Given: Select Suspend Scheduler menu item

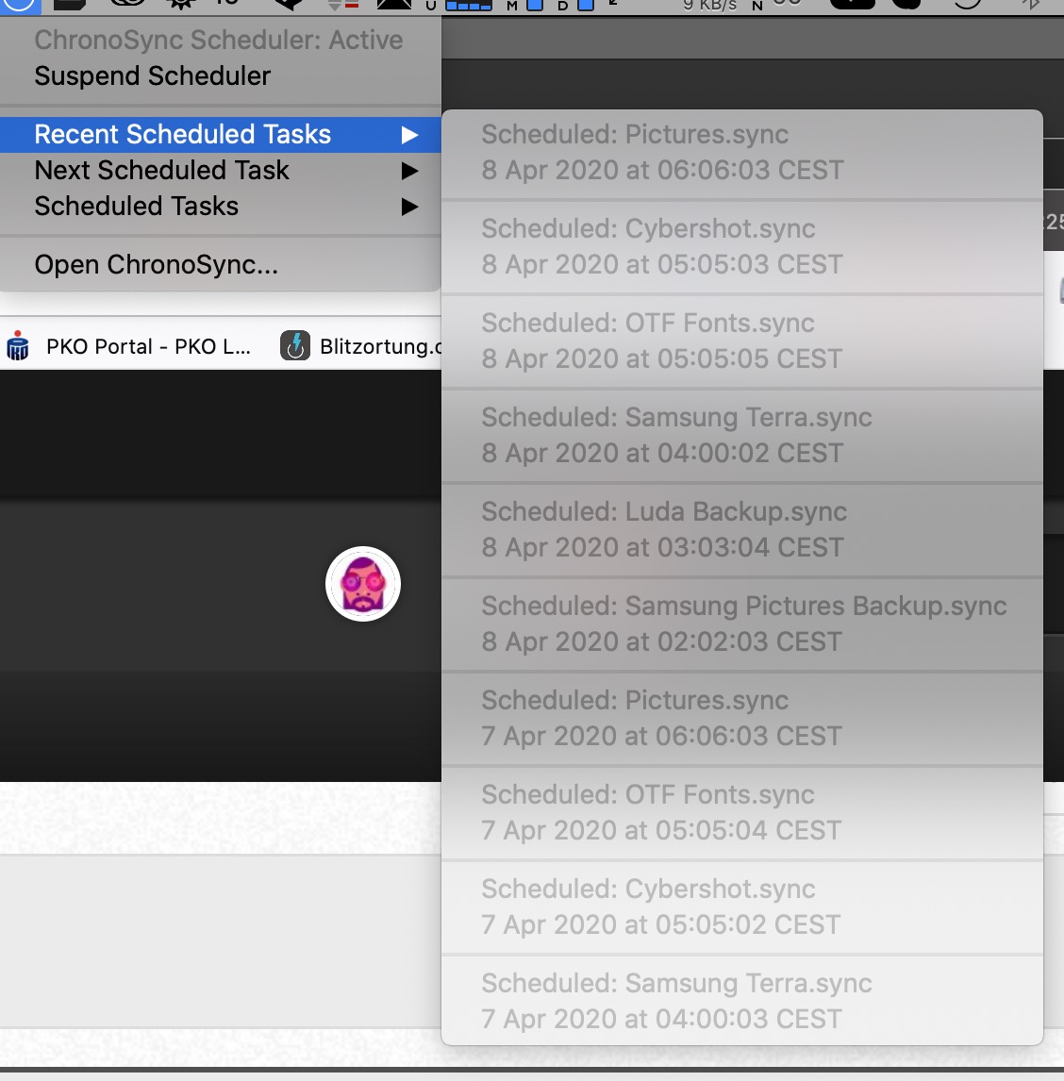Looking at the screenshot, I should tap(221, 75).
